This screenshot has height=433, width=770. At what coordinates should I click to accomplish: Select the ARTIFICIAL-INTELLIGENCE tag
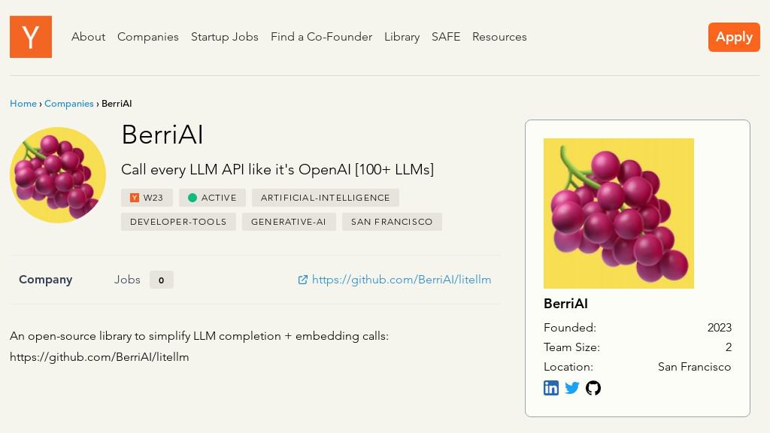tap(326, 198)
